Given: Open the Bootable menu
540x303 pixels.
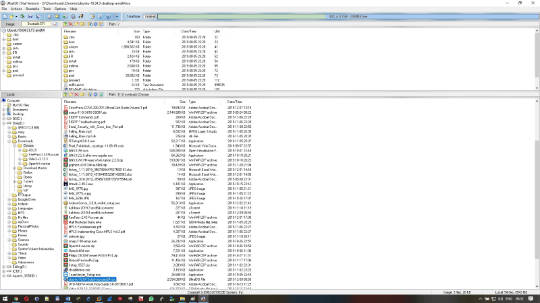Looking at the screenshot, I should [32, 9].
